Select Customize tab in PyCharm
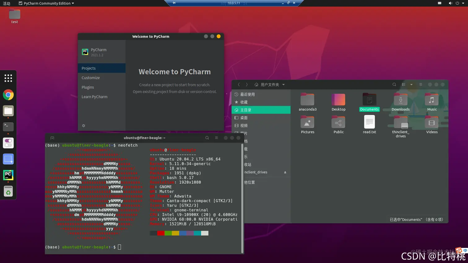Image resolution: width=468 pixels, height=263 pixels. (x=102, y=78)
